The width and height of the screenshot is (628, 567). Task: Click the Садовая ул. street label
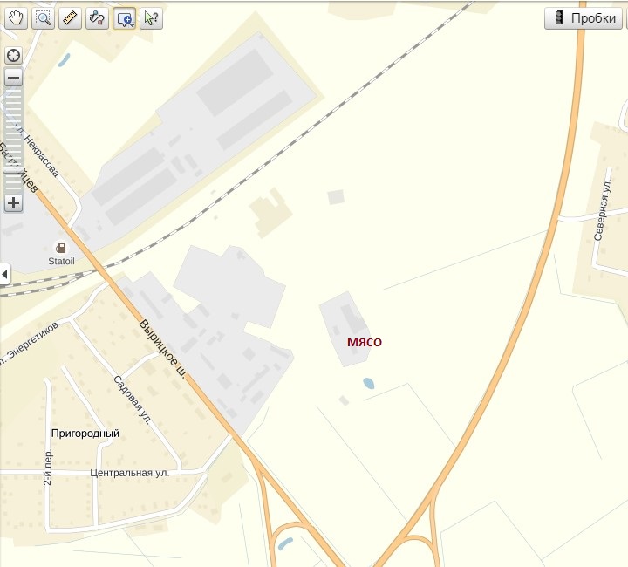click(133, 400)
